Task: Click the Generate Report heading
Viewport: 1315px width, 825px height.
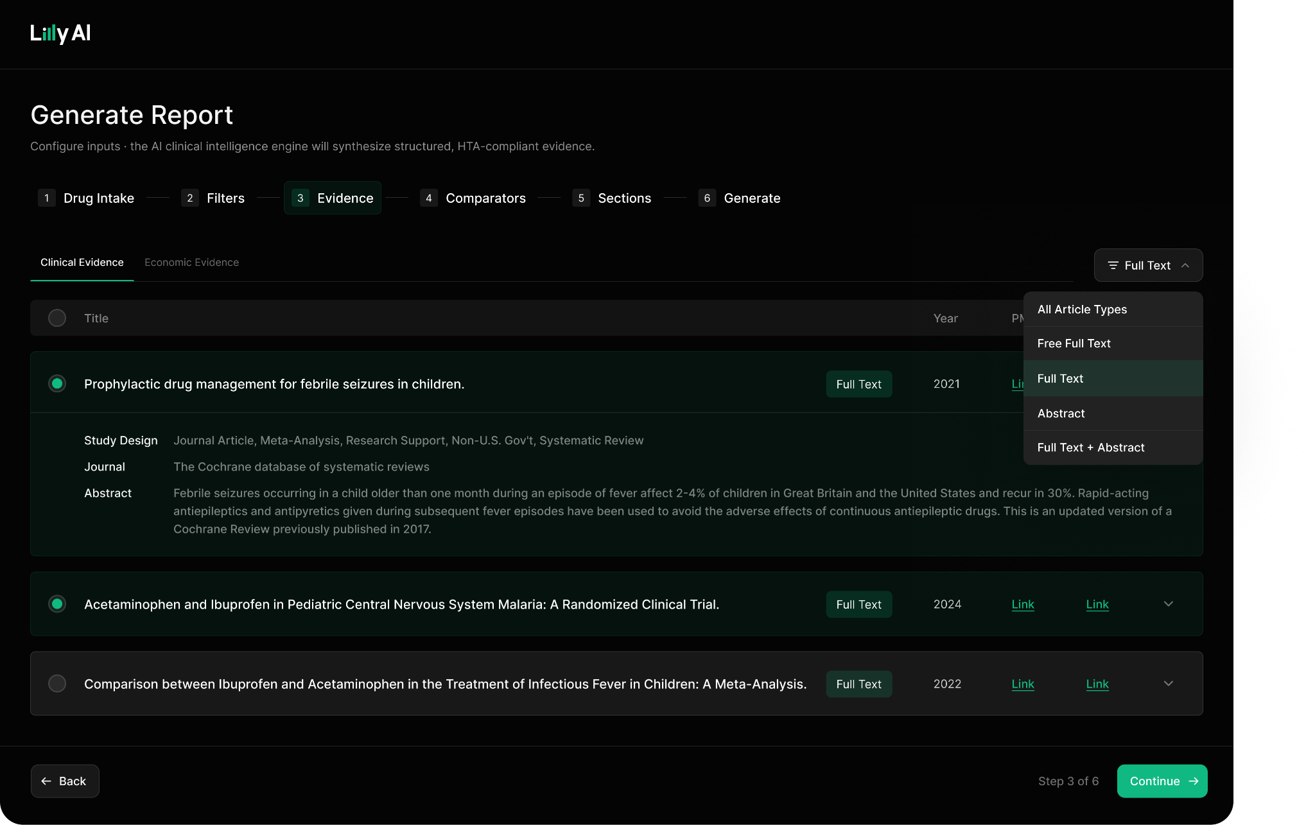Action: click(132, 115)
